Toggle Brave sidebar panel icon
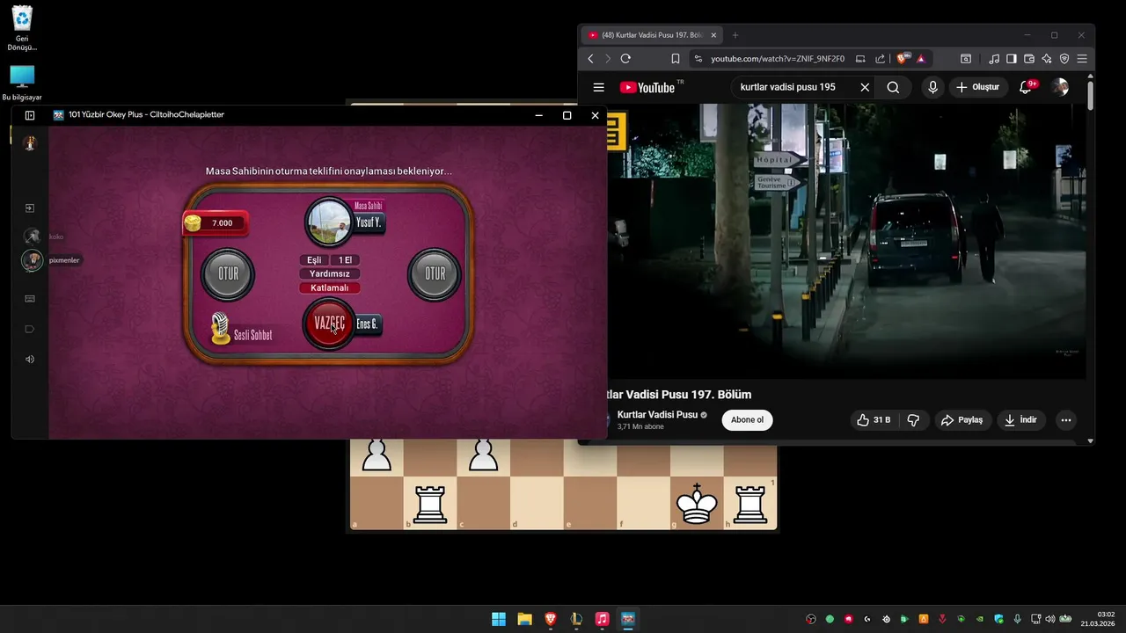 point(1012,59)
